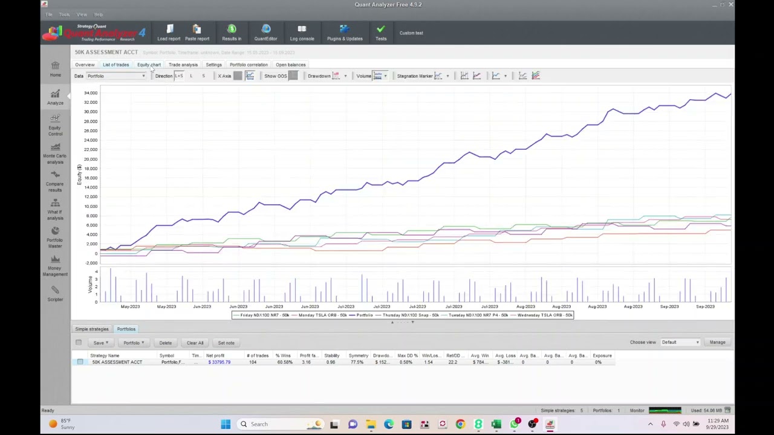774x435 pixels.
Task: Open Excel from the taskbar
Action: 496,424
